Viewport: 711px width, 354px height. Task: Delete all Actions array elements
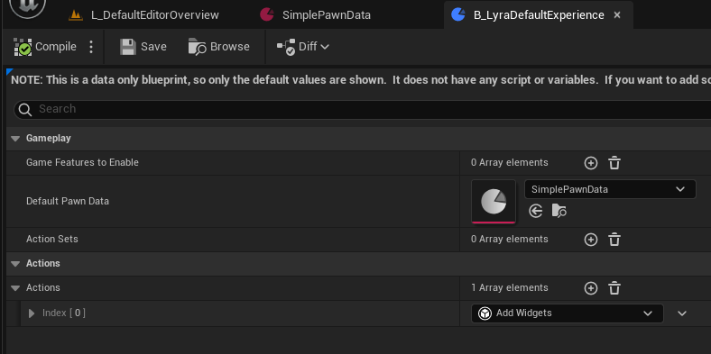point(614,288)
